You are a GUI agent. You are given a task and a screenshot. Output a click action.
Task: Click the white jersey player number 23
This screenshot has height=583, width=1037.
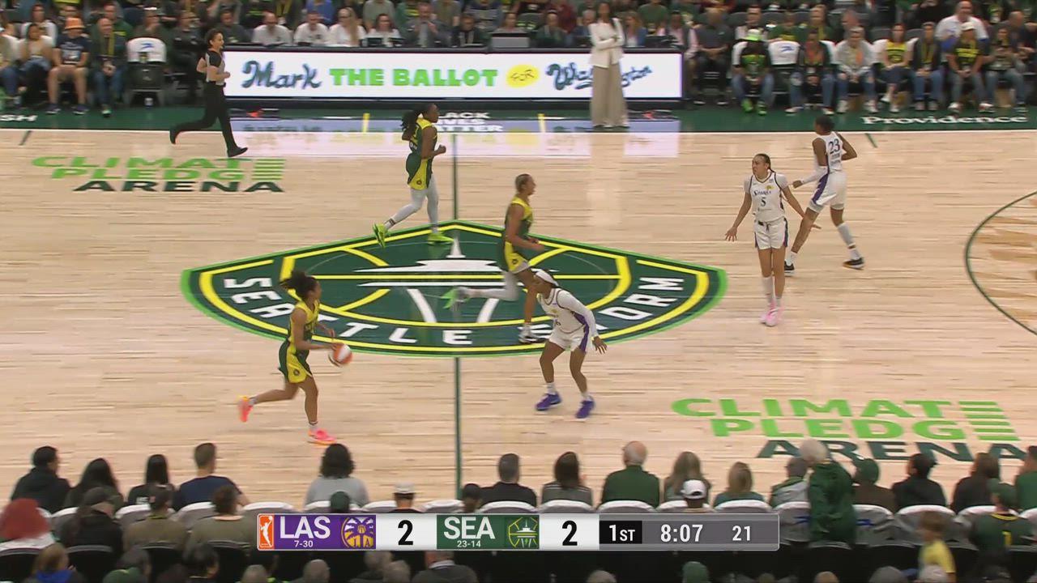[x=826, y=191]
